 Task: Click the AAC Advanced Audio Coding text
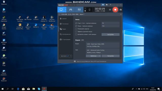(x=96, y=50)
